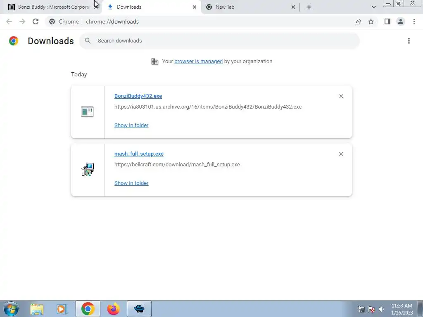Open the browser is managed link
This screenshot has width=423, height=317.
(199, 62)
